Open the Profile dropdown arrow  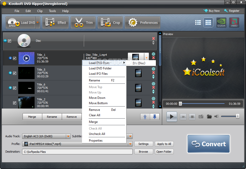[x=130, y=144]
